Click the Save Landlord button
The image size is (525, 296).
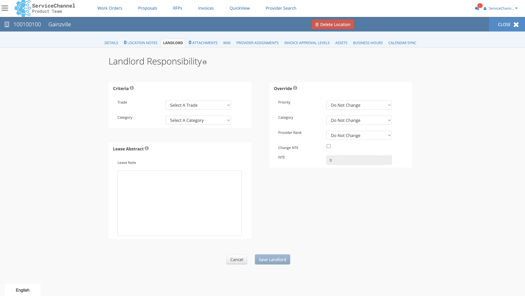point(272,259)
